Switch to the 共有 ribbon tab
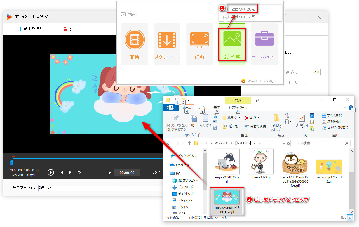The width and height of the screenshot is (359, 227). 202,108
